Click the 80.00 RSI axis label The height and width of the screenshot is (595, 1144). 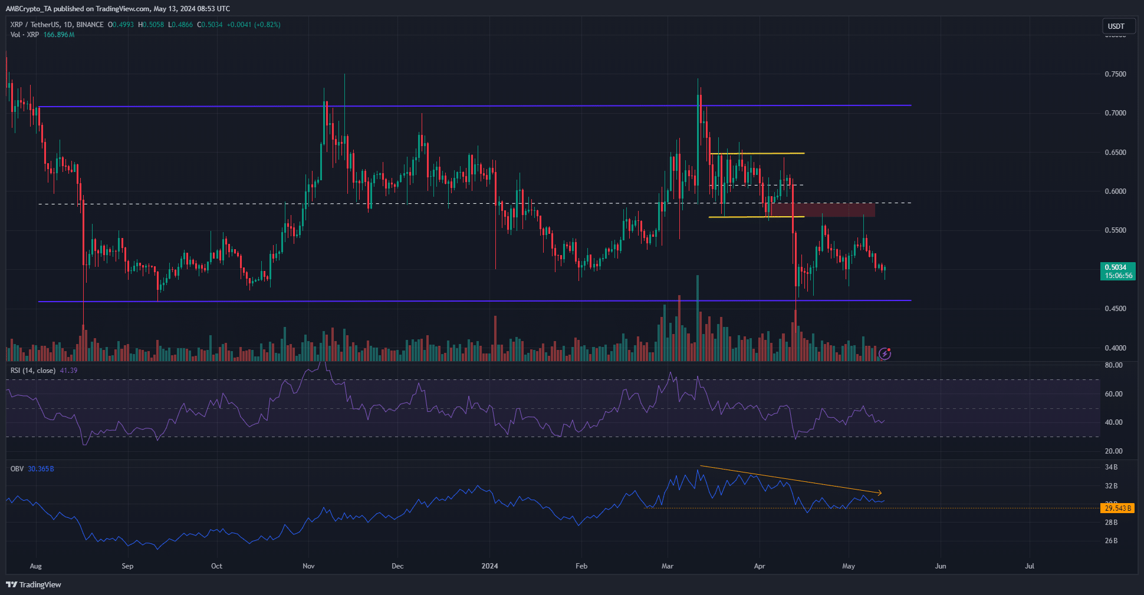pyautogui.click(x=1113, y=365)
